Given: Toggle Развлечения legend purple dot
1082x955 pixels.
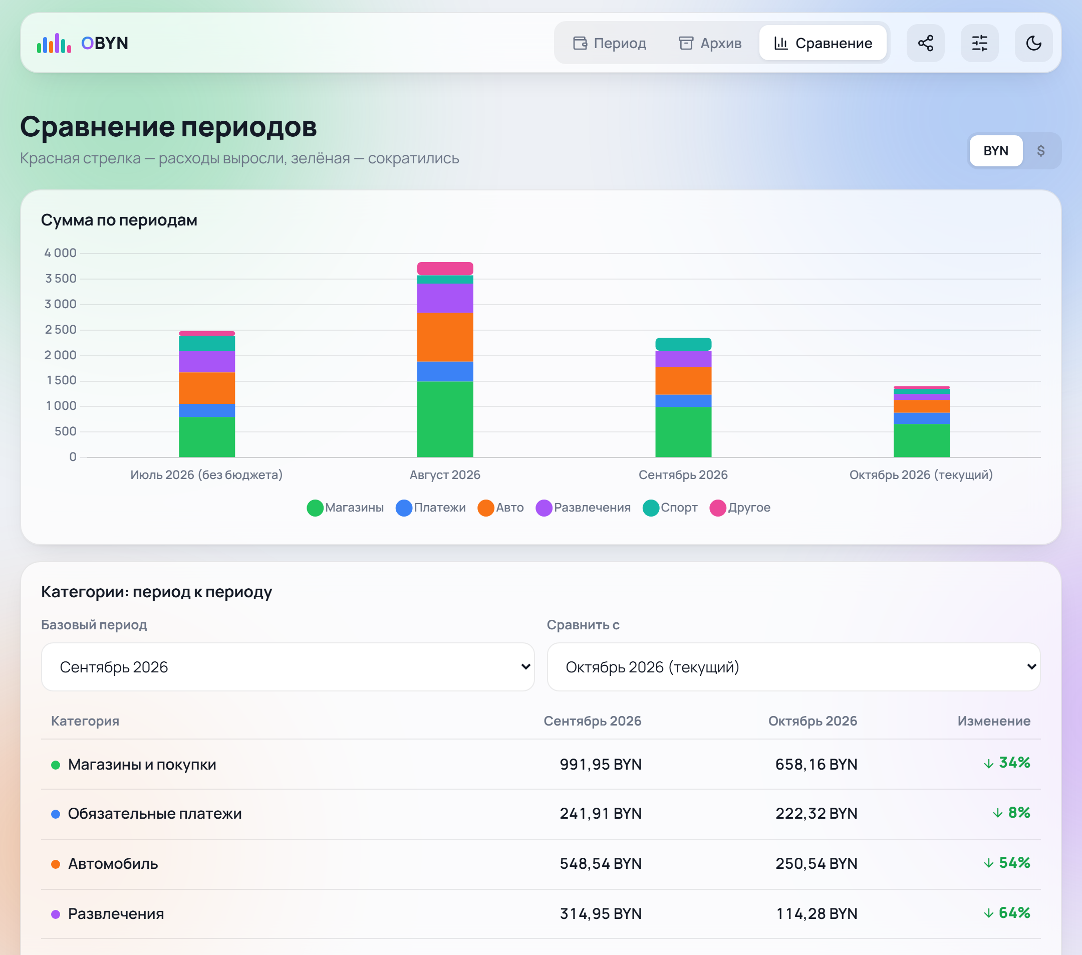Looking at the screenshot, I should coord(544,508).
